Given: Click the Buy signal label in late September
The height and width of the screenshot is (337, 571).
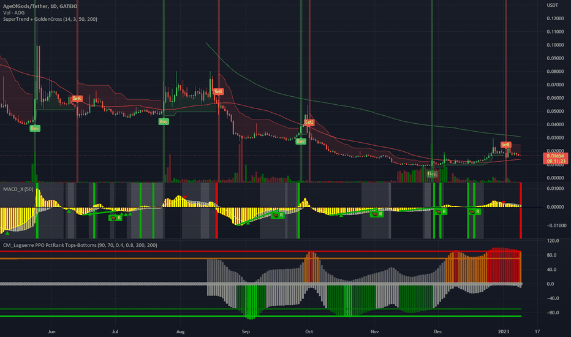Looking at the screenshot, I should [x=301, y=141].
